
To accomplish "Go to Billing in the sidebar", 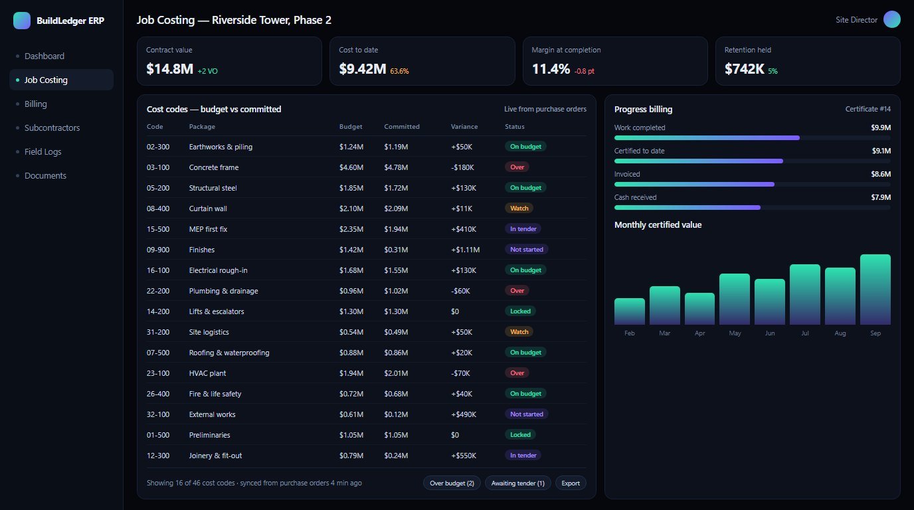I will 61,104.
